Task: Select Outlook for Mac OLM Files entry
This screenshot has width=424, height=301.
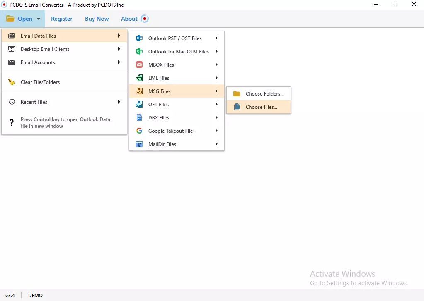Action: 177,51
